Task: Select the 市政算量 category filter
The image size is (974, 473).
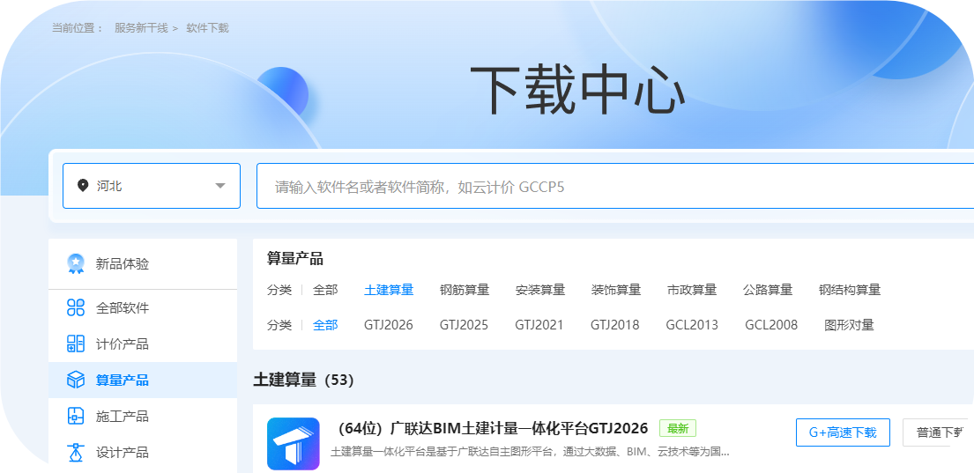Action: pyautogui.click(x=692, y=290)
